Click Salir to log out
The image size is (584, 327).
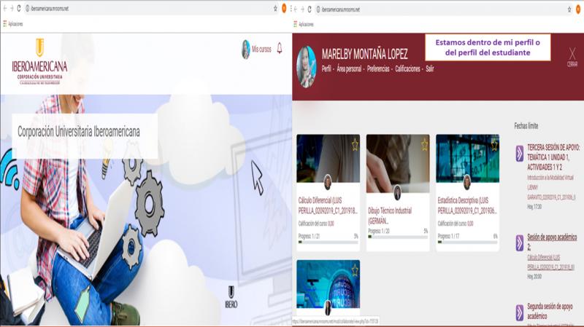coord(429,68)
